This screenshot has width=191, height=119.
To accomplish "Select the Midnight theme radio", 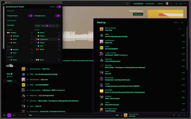I will [32, 36].
